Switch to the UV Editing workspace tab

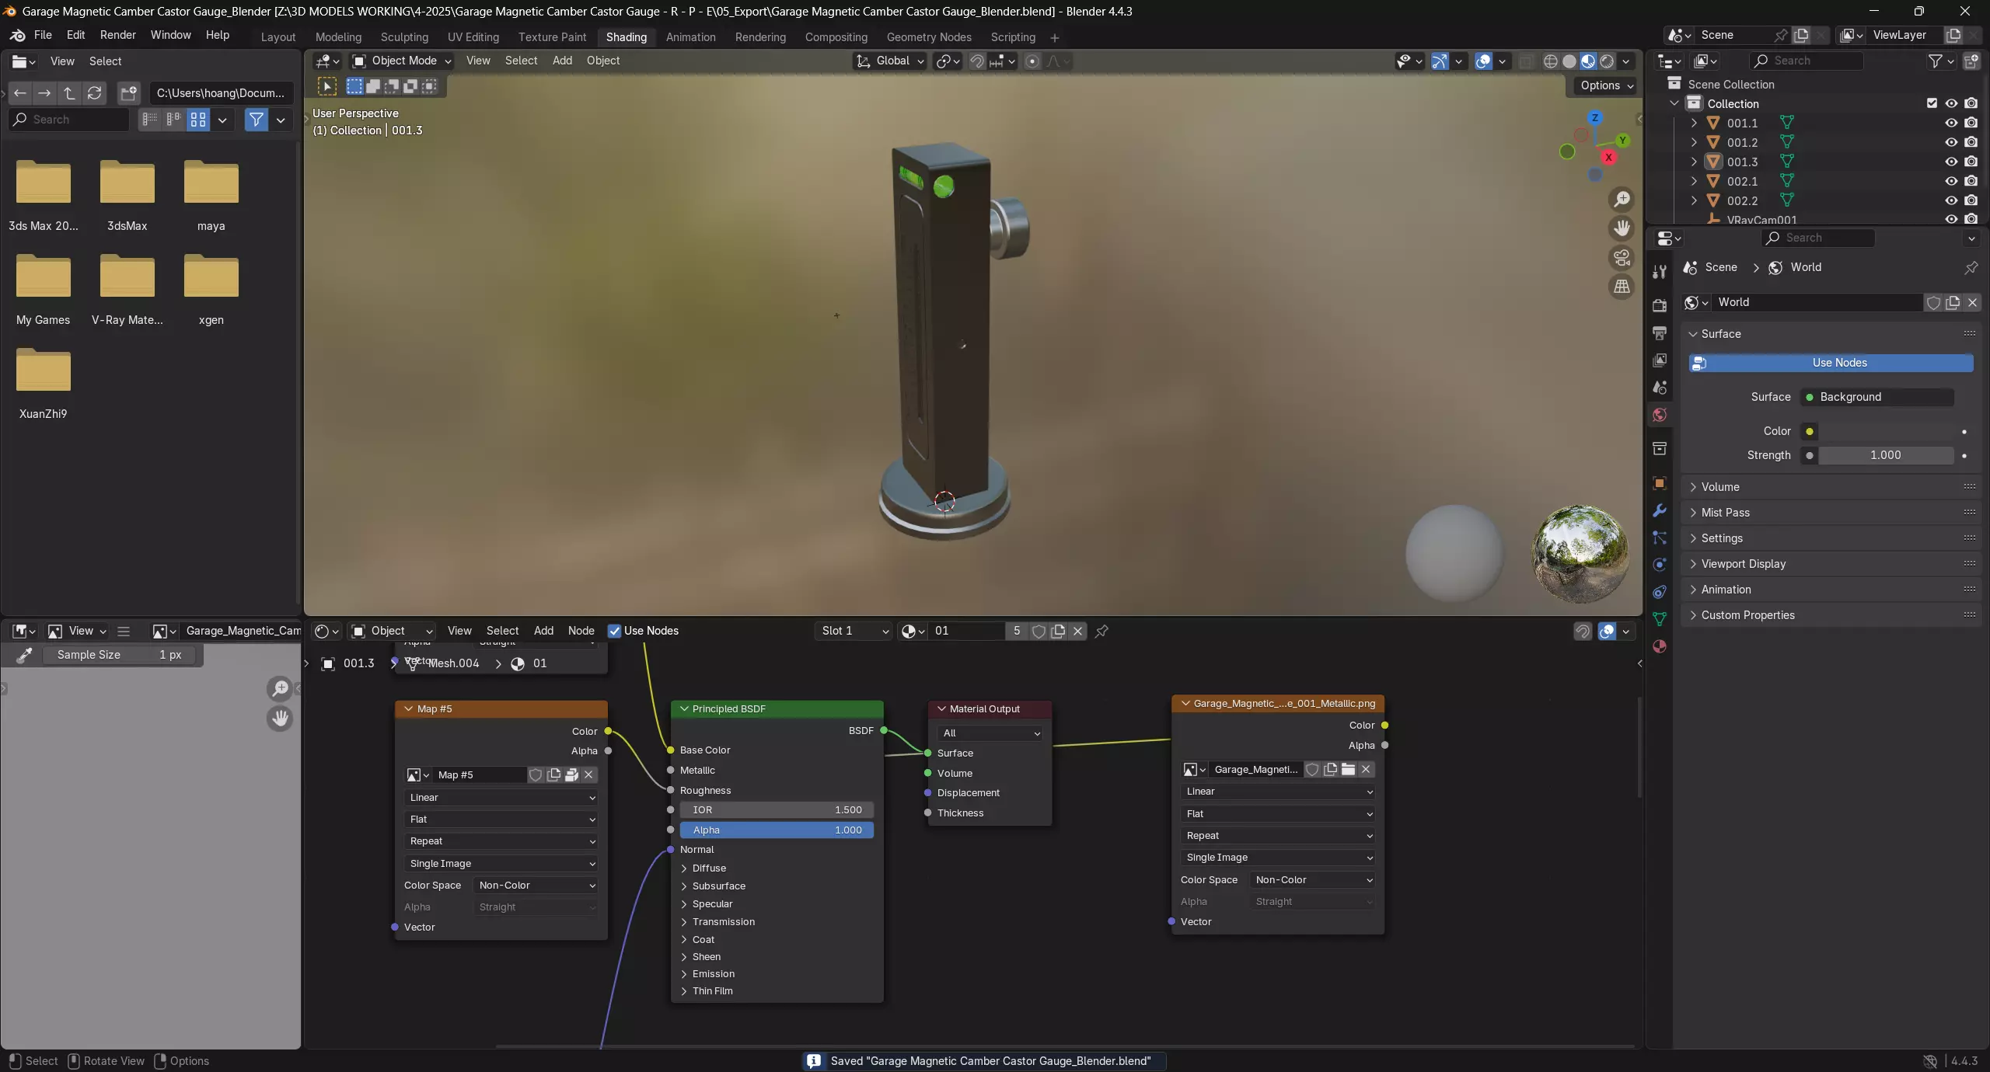[x=473, y=37]
